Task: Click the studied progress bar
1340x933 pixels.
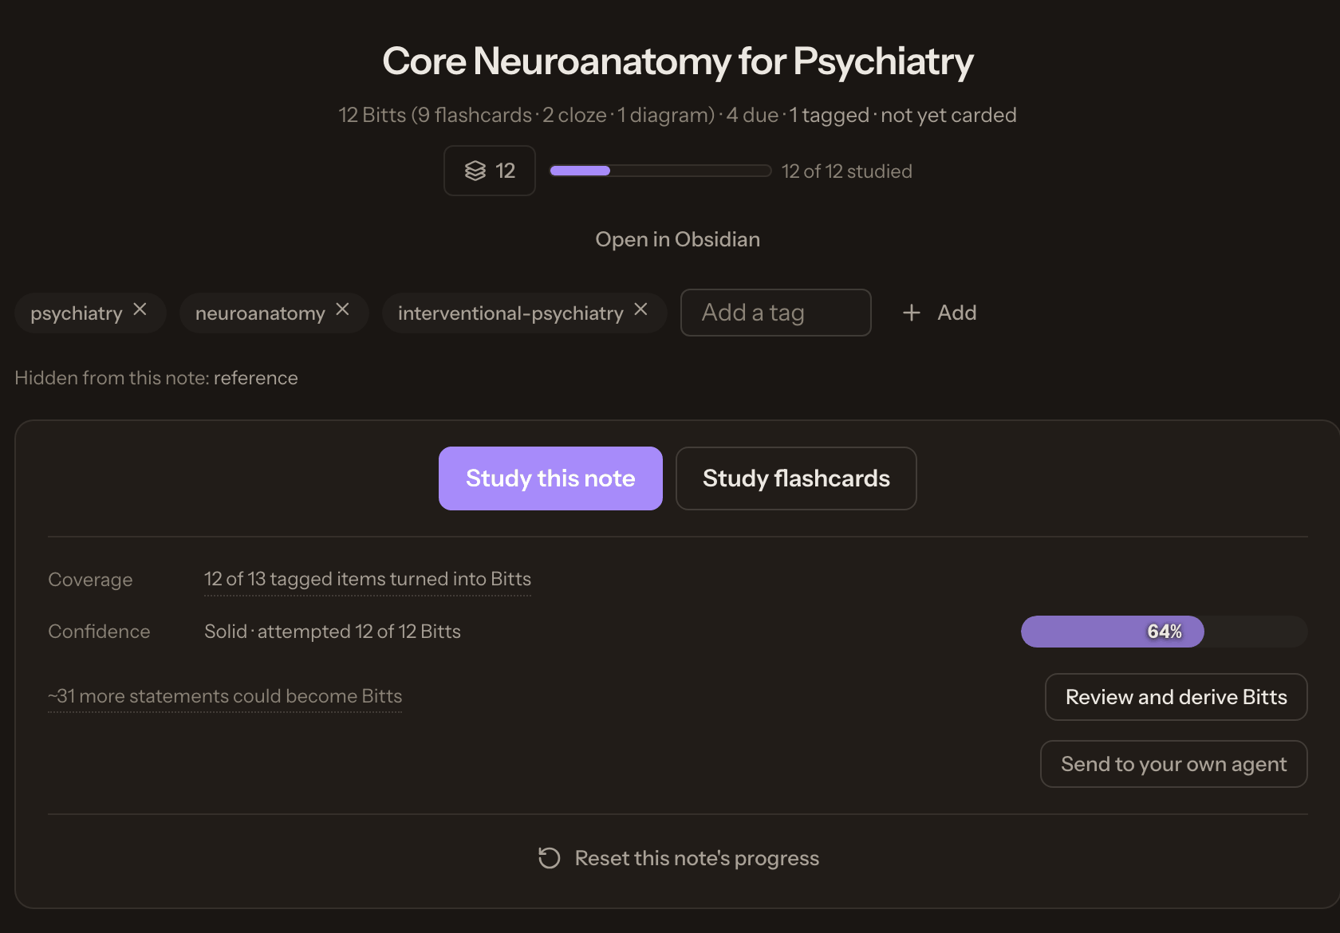Action: point(660,171)
